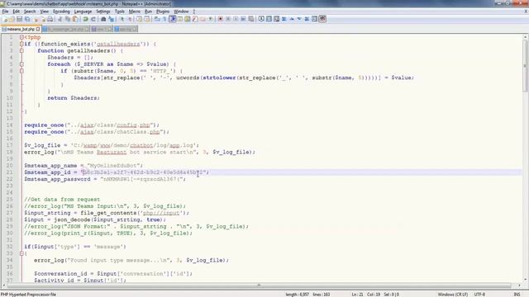Close the new 1 tab via its X

pyautogui.click(x=110, y=30)
